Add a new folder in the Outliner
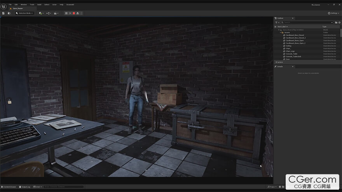This screenshot has width=342, height=192. click(336, 22)
